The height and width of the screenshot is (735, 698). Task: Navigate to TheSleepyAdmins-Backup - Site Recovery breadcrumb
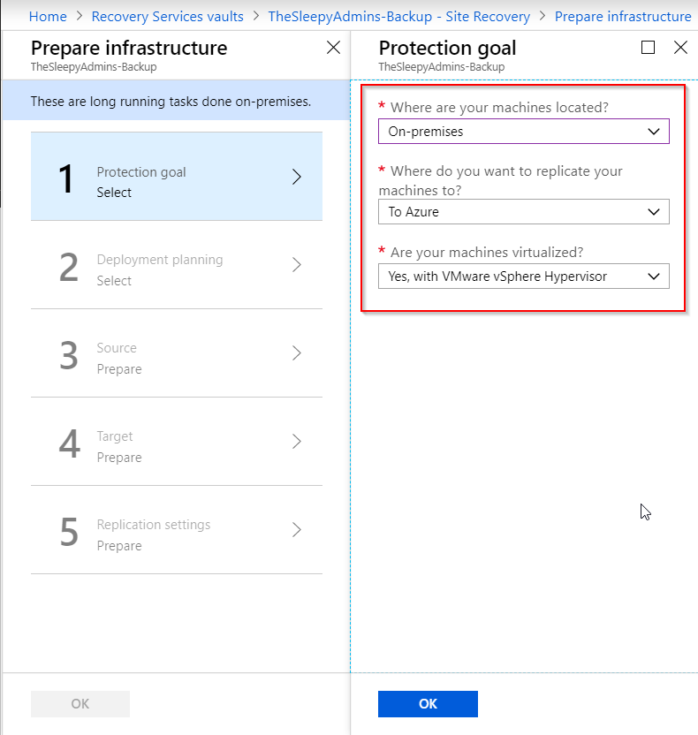[x=399, y=16]
